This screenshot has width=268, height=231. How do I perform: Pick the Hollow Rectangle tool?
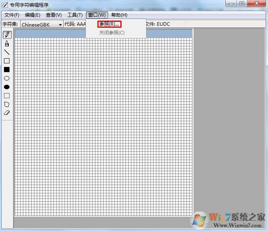click(x=7, y=61)
